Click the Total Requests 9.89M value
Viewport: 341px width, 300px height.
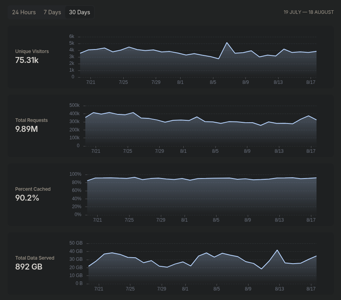(26, 129)
